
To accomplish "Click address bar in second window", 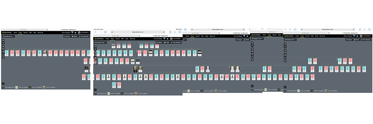I will pos(138,32).
